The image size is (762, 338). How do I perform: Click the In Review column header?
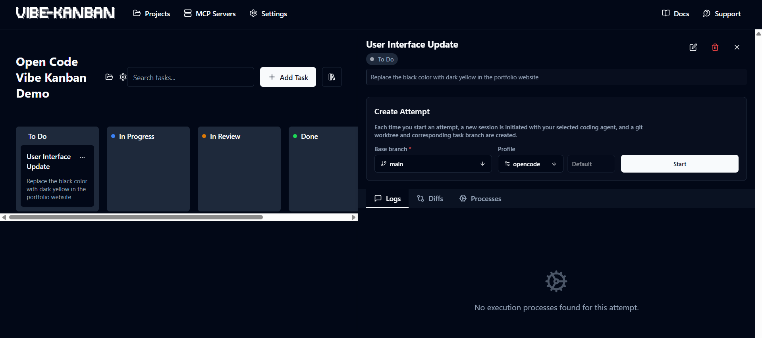coord(225,136)
